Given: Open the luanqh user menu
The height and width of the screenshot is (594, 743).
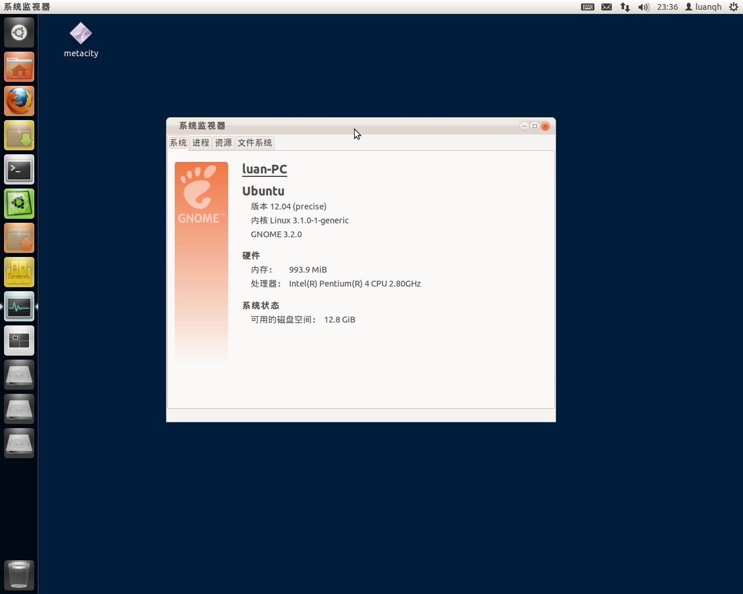Looking at the screenshot, I should tap(704, 7).
